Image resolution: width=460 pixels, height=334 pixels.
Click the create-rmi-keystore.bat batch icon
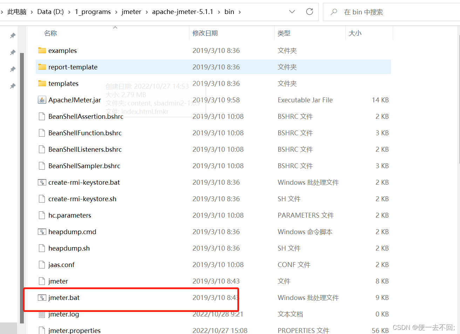pos(42,182)
